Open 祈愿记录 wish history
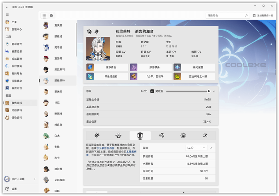This screenshot has width=279, height=196. pyautogui.click(x=20, y=51)
